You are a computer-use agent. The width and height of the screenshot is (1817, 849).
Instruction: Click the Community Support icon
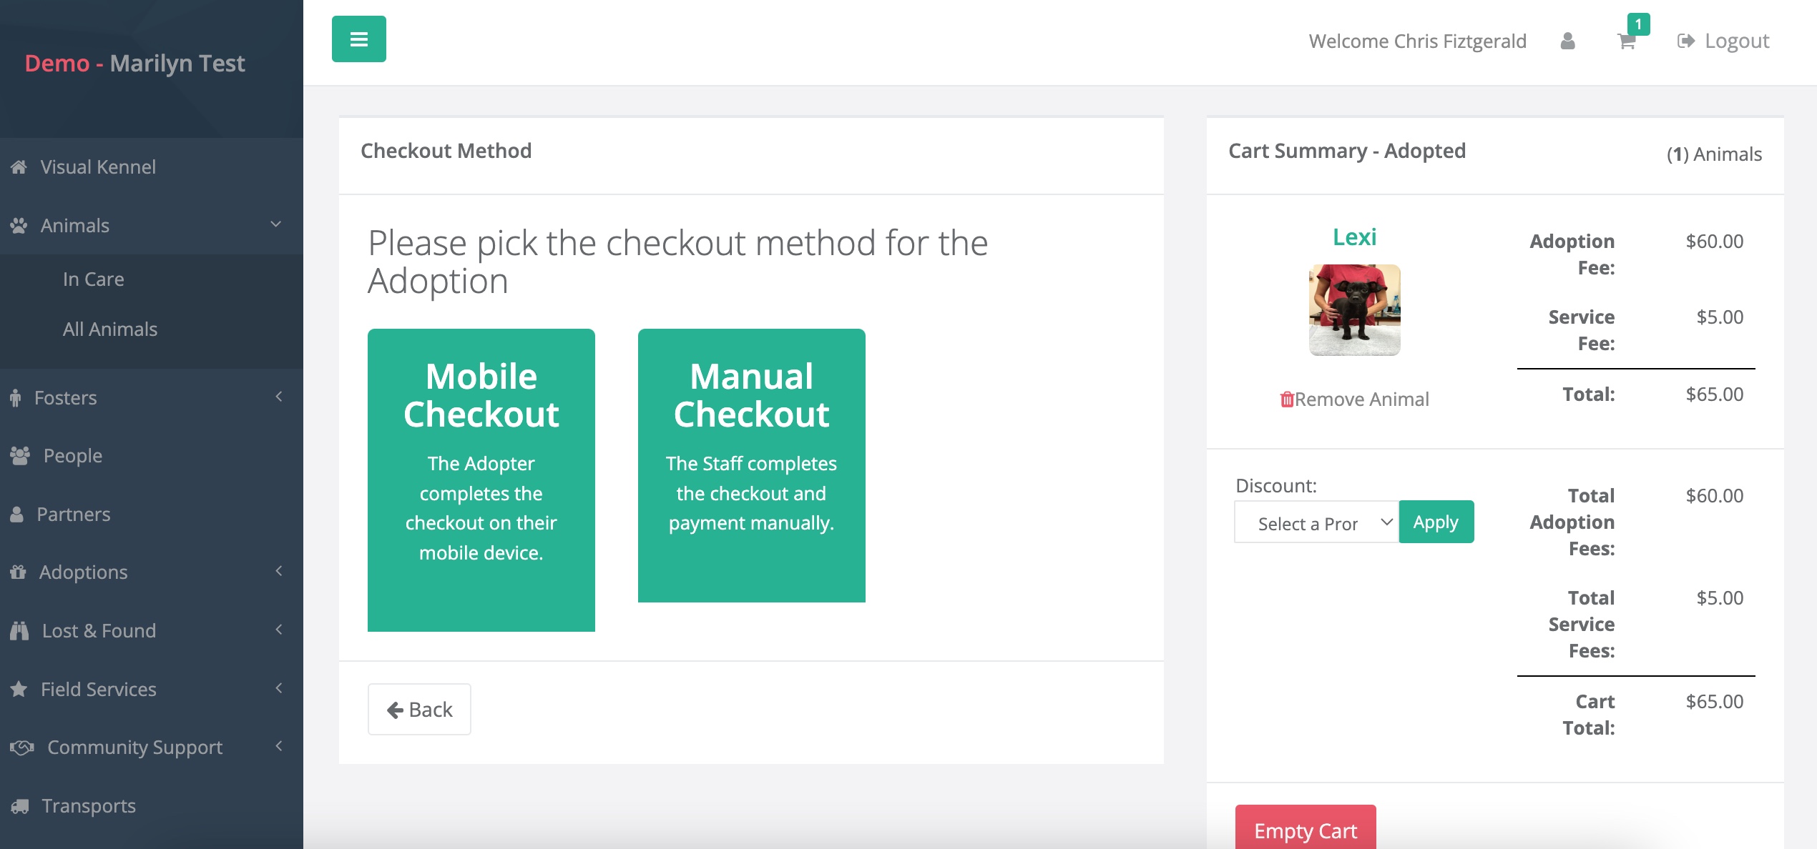coord(21,747)
